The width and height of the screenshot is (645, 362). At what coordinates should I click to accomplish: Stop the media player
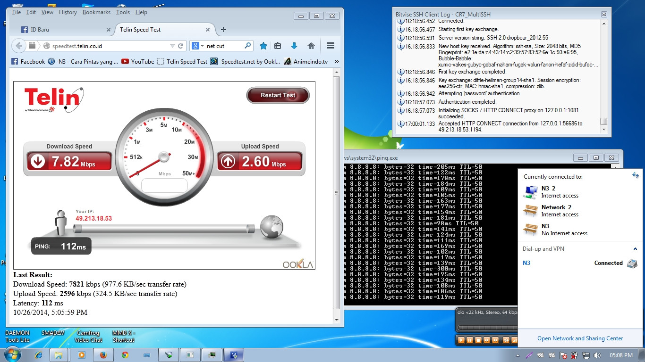(478, 340)
